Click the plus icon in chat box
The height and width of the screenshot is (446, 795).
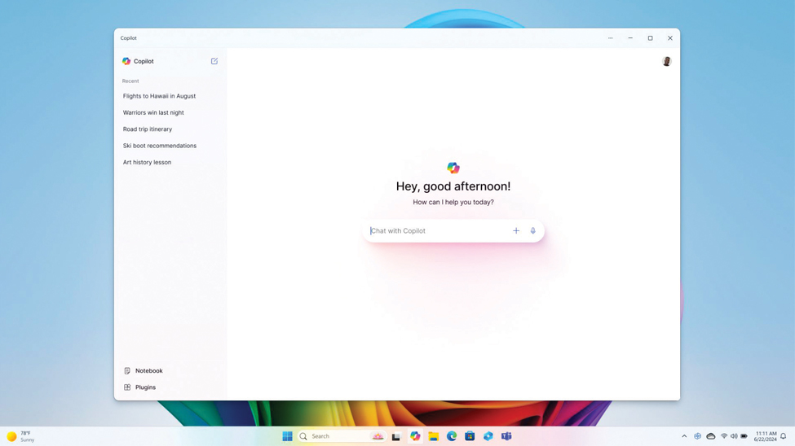click(x=516, y=231)
